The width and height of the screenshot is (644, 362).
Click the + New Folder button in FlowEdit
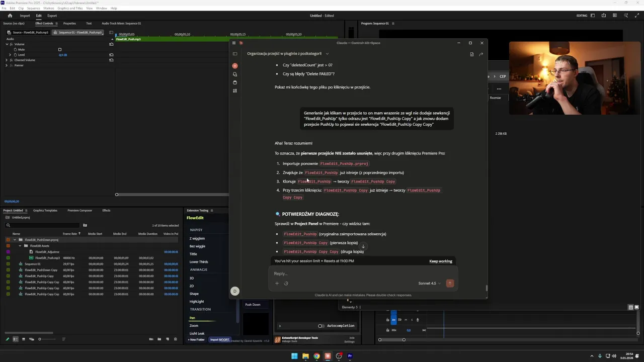[x=197, y=340]
